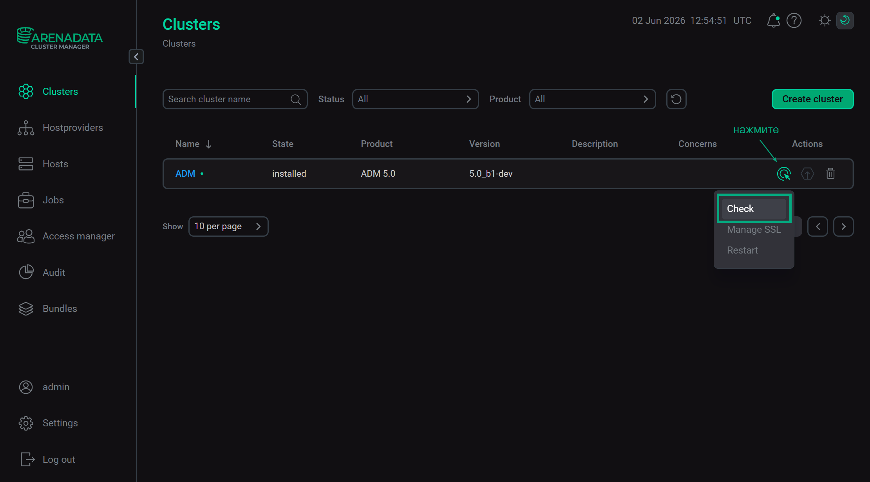The height and width of the screenshot is (482, 870).
Task: Open the Product filter dropdown
Action: 592,99
